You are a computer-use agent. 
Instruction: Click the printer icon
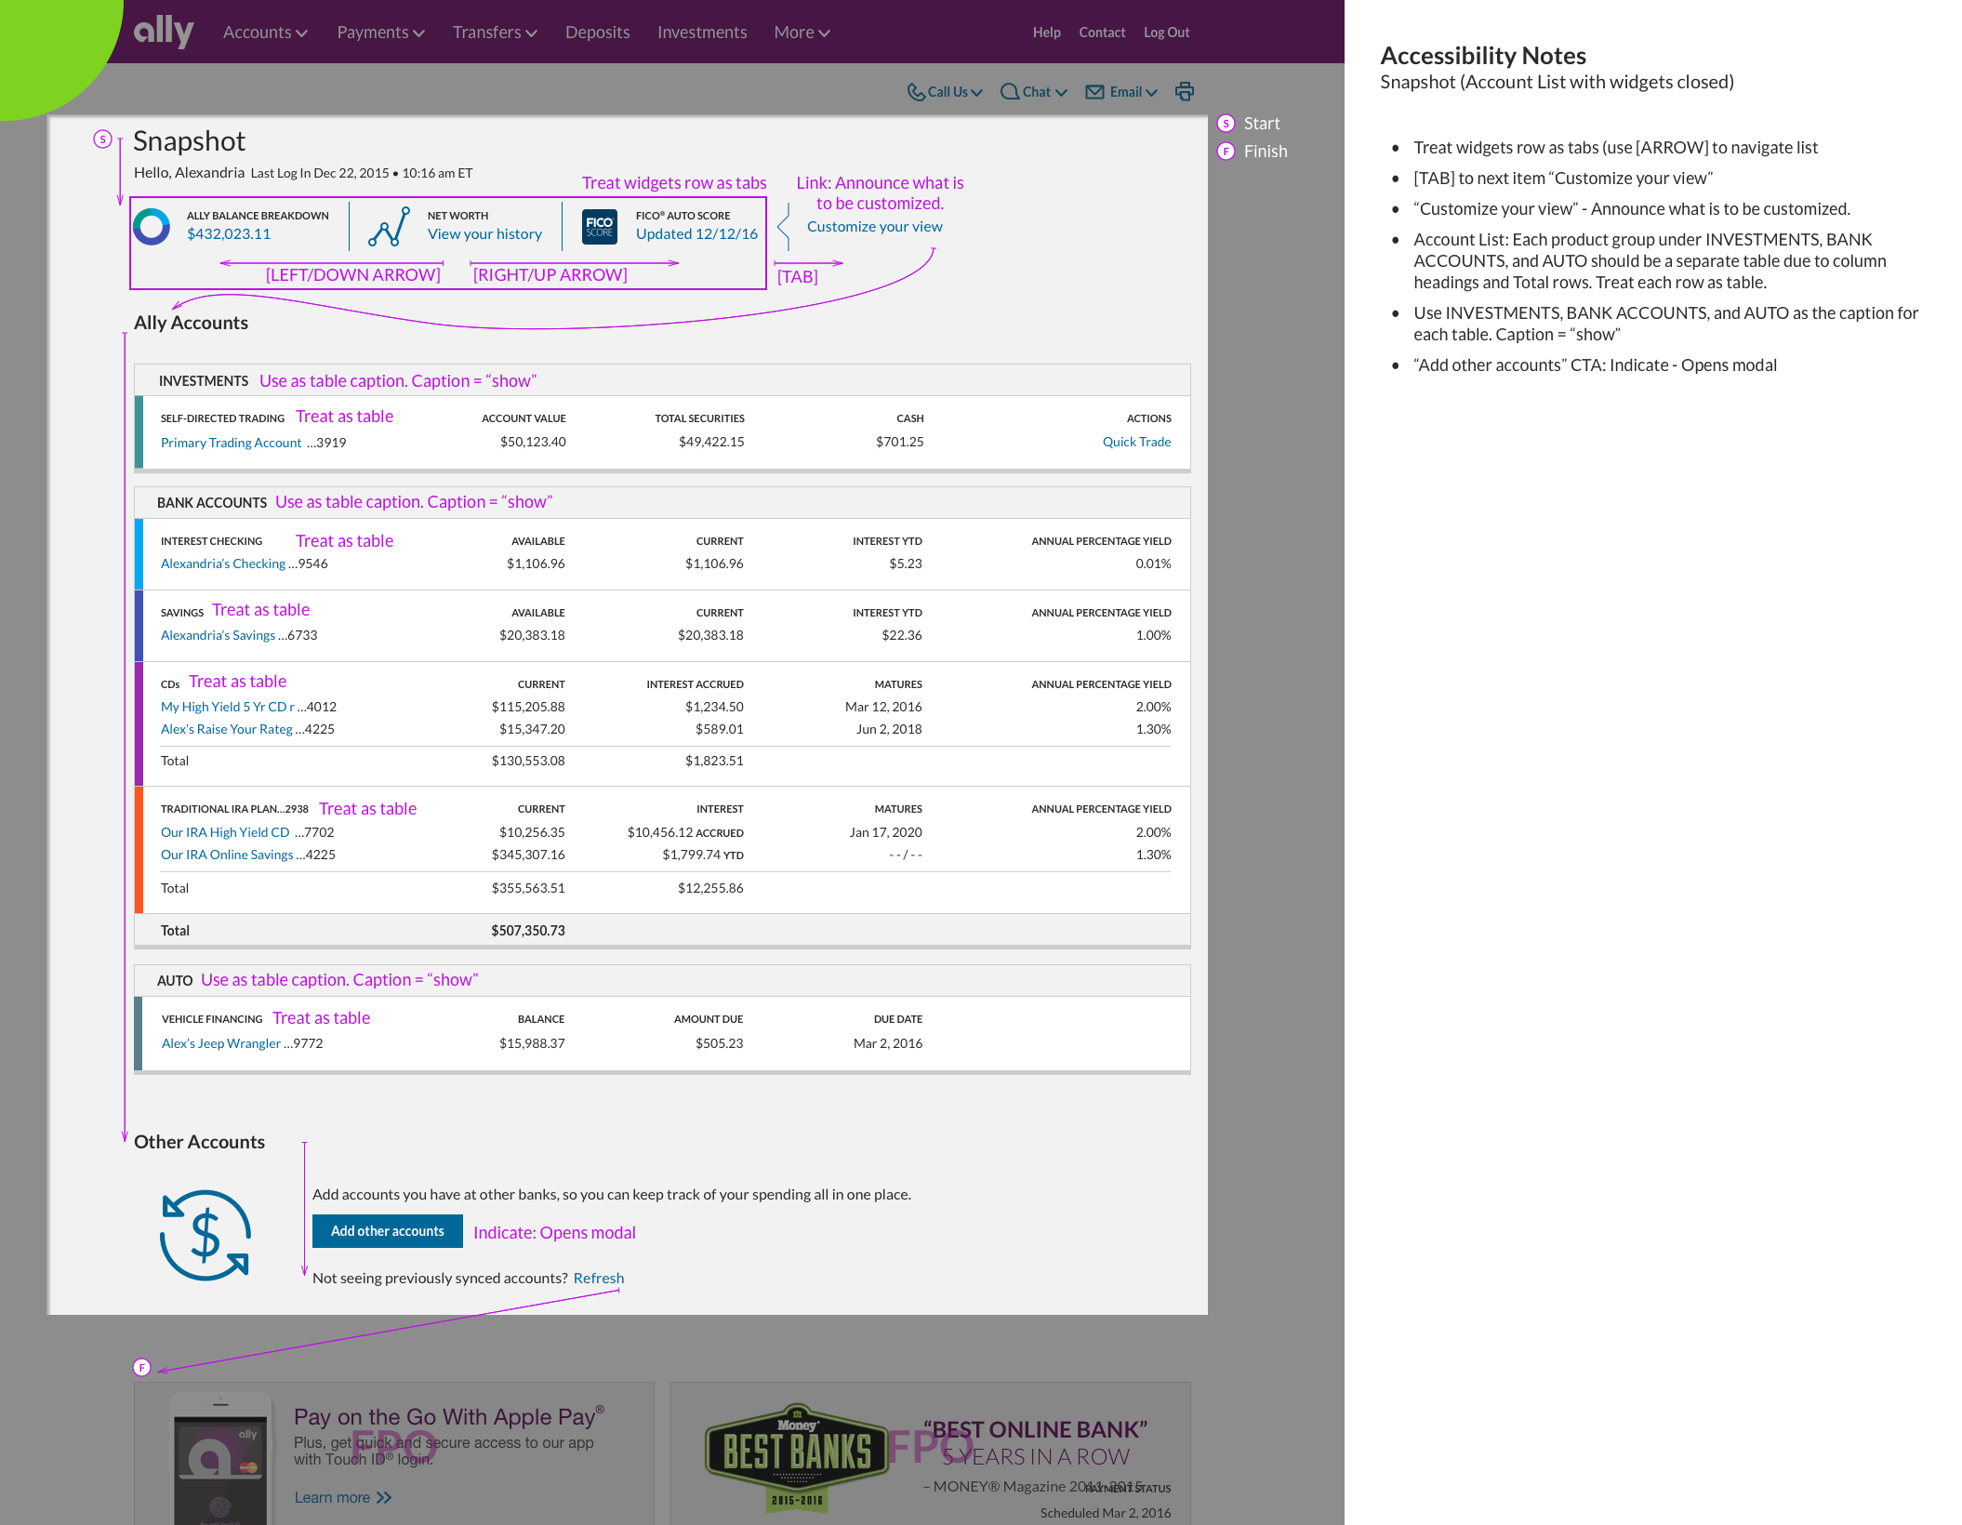1184,91
